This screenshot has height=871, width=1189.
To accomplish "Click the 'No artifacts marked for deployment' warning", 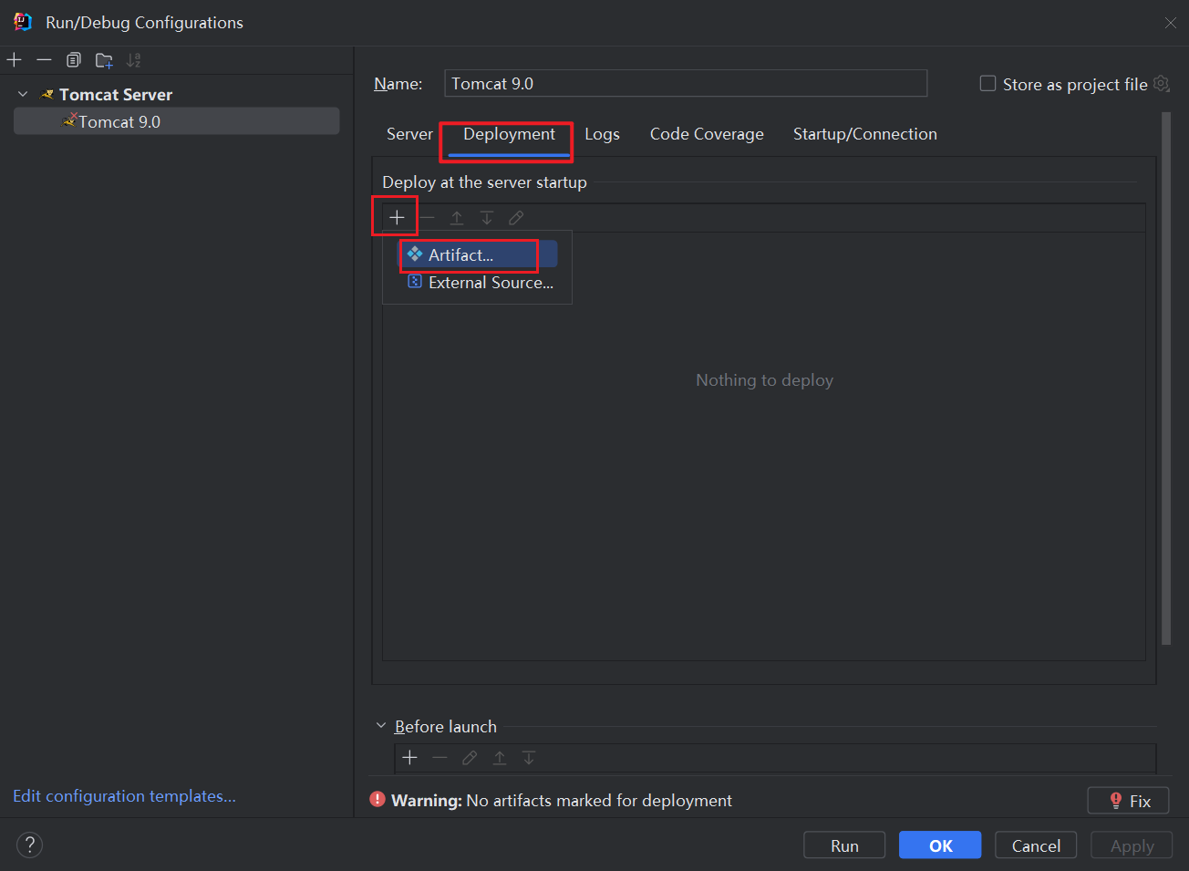I will pos(599,800).
